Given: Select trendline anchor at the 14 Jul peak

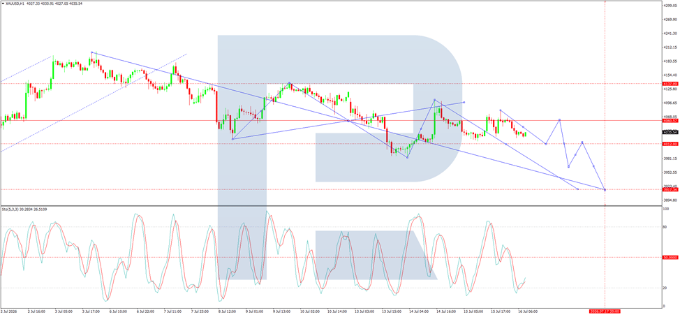Looking at the screenshot, I should [x=434, y=100].
